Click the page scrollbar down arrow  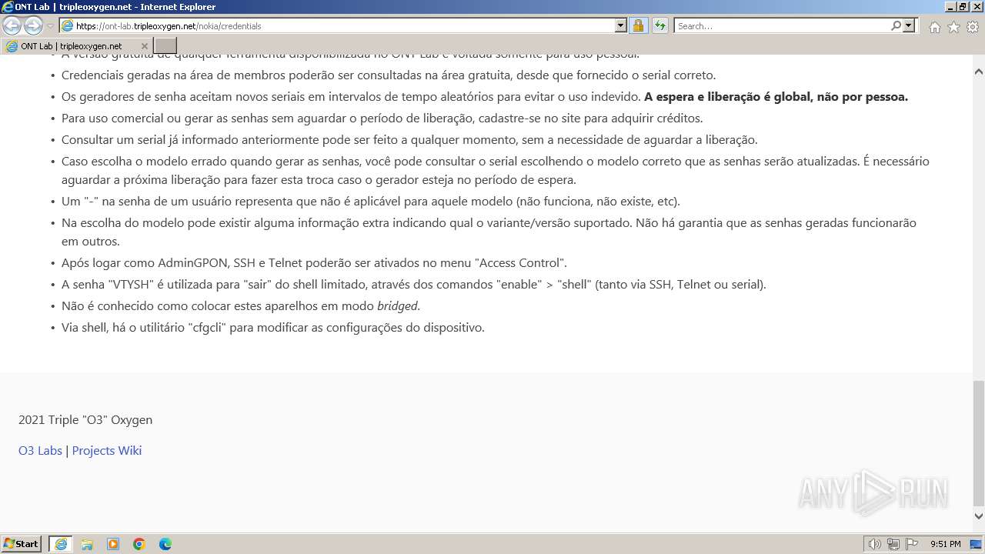[979, 516]
